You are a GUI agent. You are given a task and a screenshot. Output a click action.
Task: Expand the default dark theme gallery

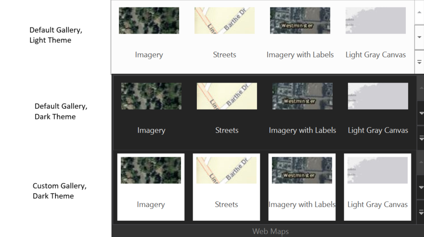[x=420, y=138]
